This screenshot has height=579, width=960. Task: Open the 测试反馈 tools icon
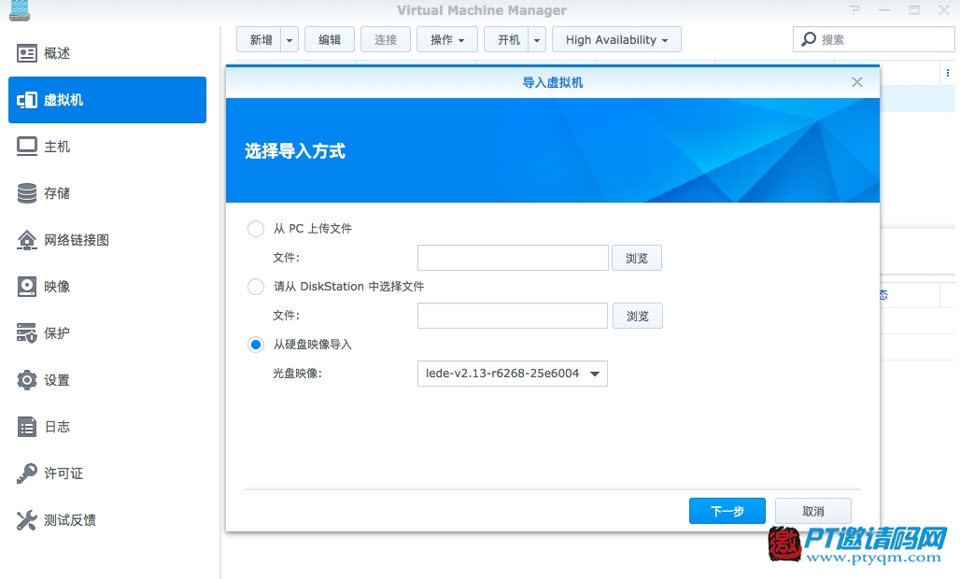(x=26, y=520)
